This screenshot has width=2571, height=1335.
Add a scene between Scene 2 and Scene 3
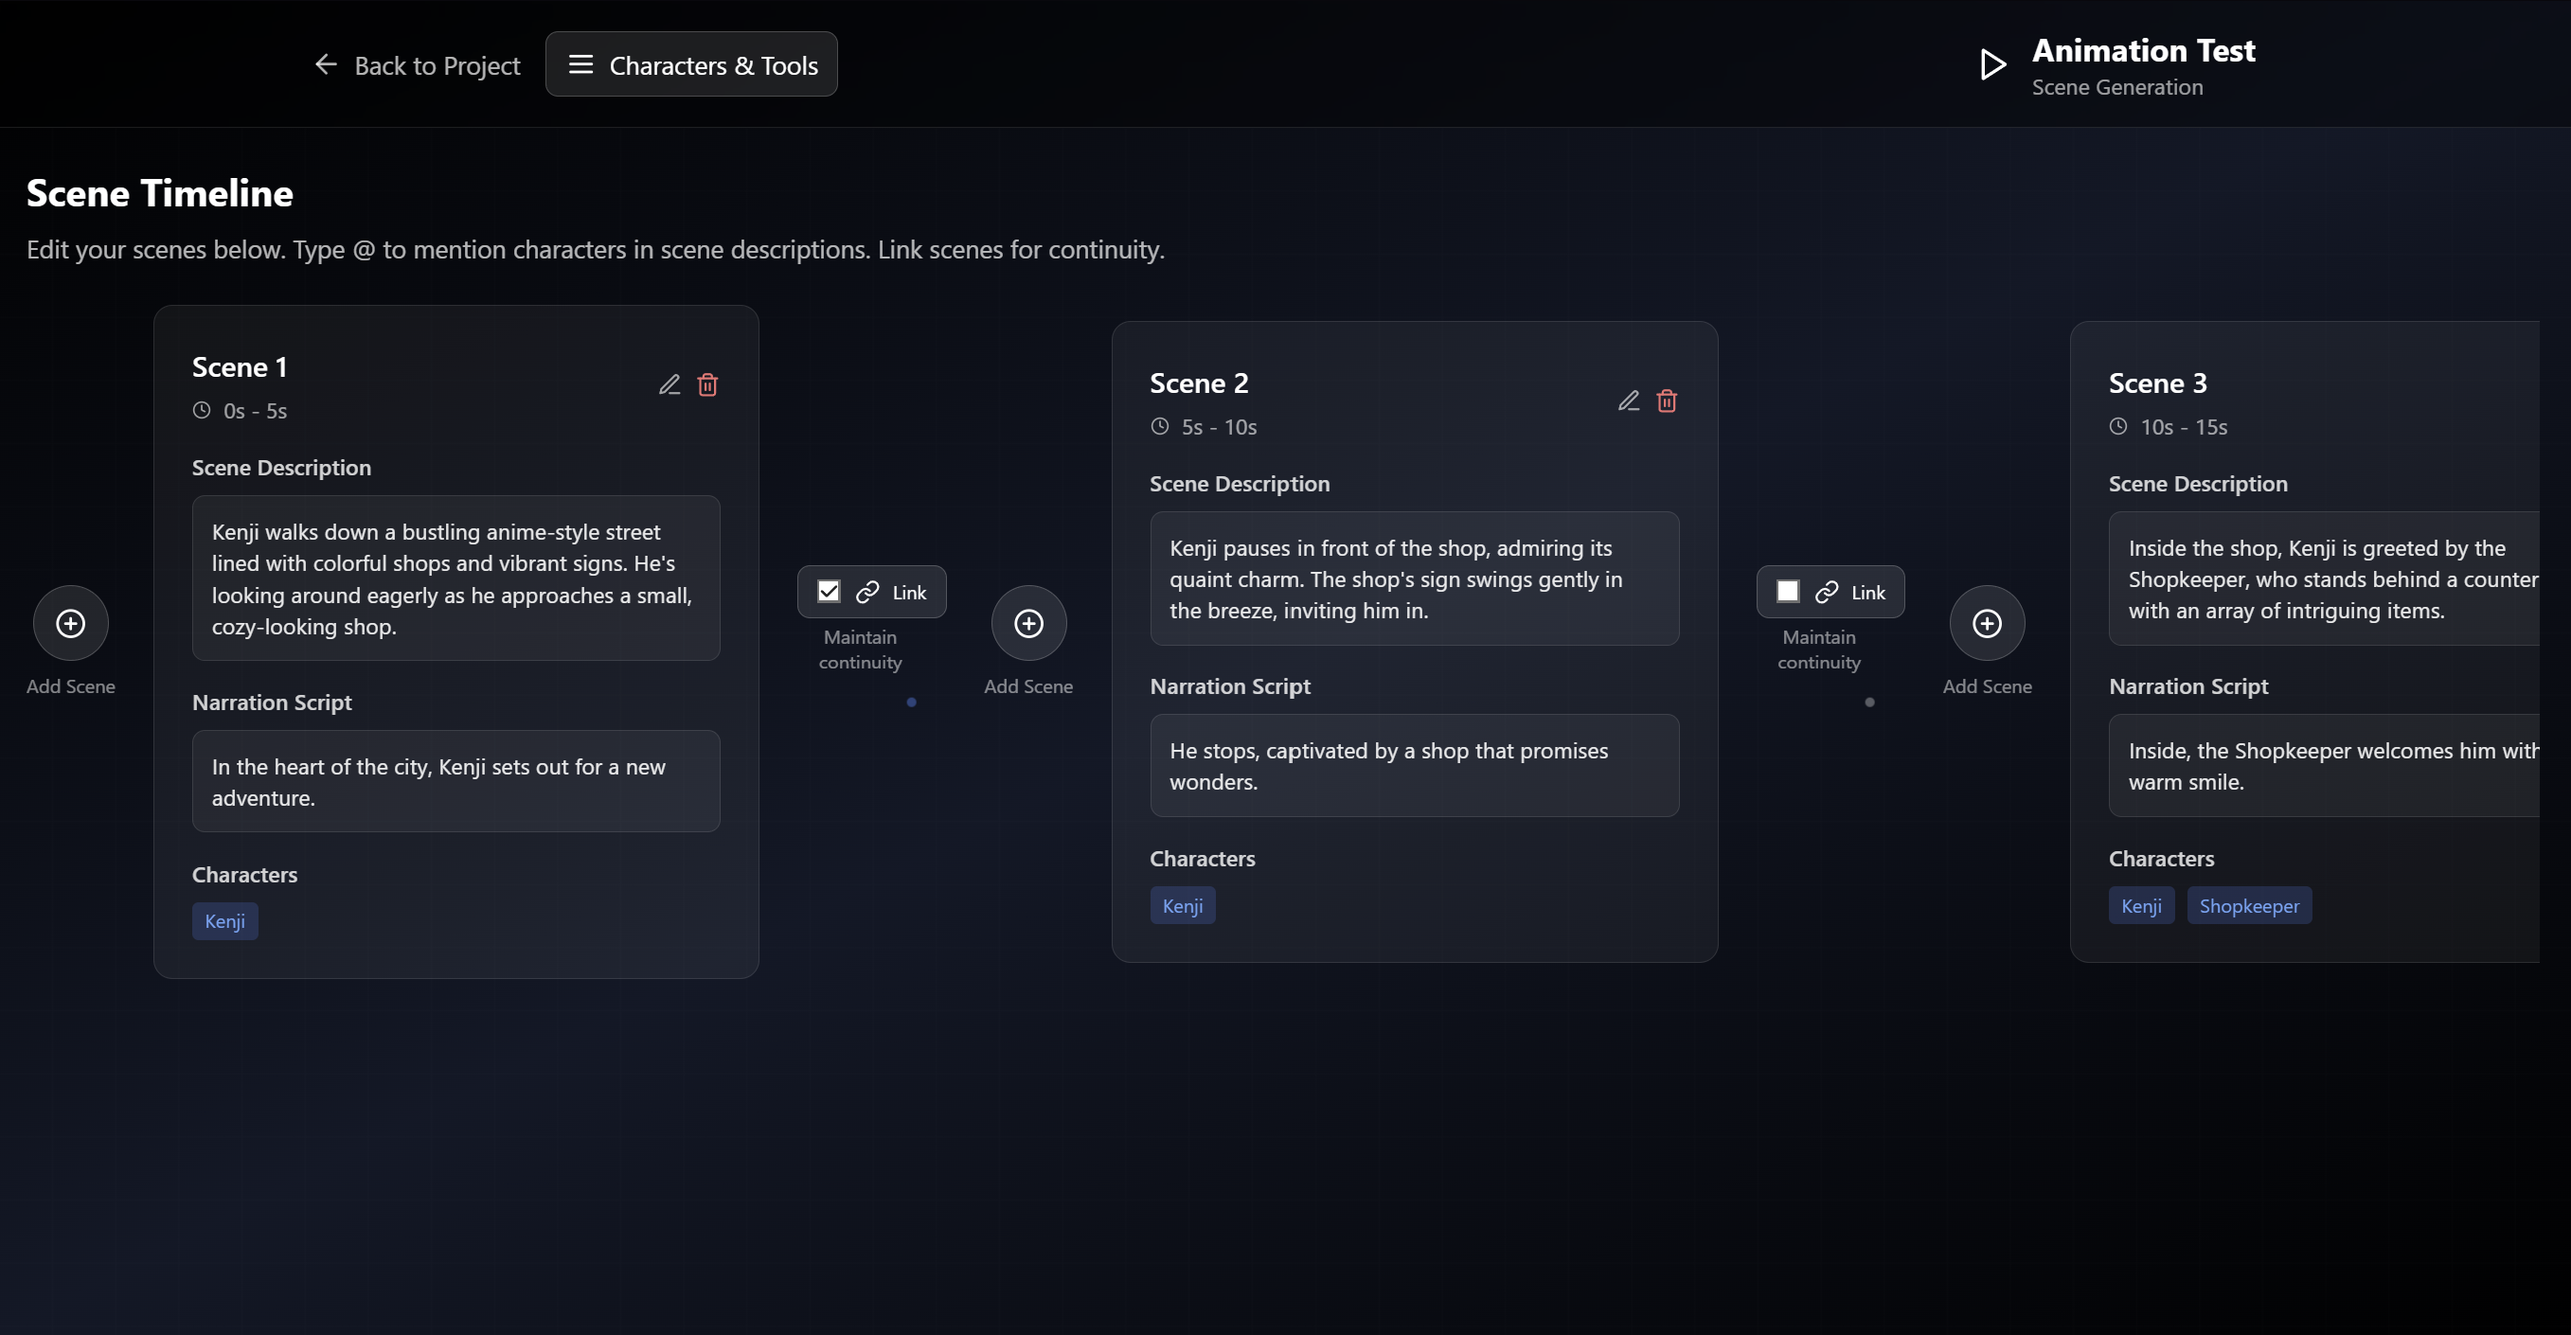click(1987, 622)
